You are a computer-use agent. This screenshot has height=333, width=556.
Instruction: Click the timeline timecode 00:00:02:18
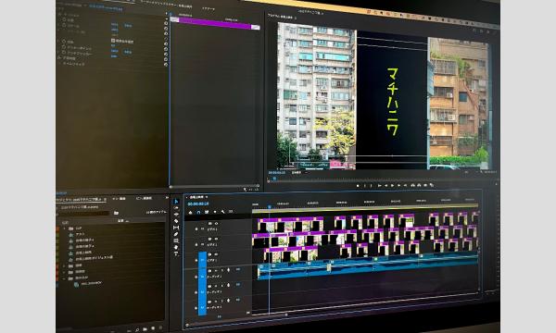[x=198, y=204]
